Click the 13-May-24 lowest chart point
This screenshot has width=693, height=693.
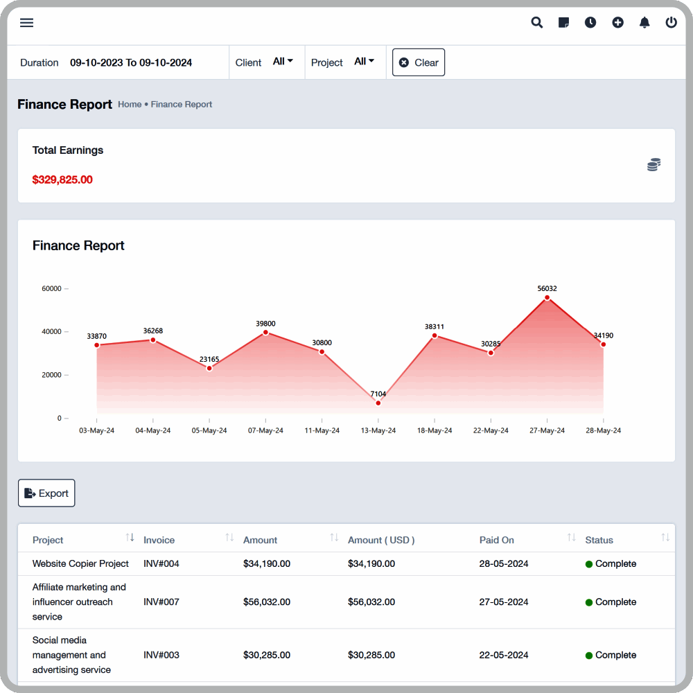tap(378, 403)
